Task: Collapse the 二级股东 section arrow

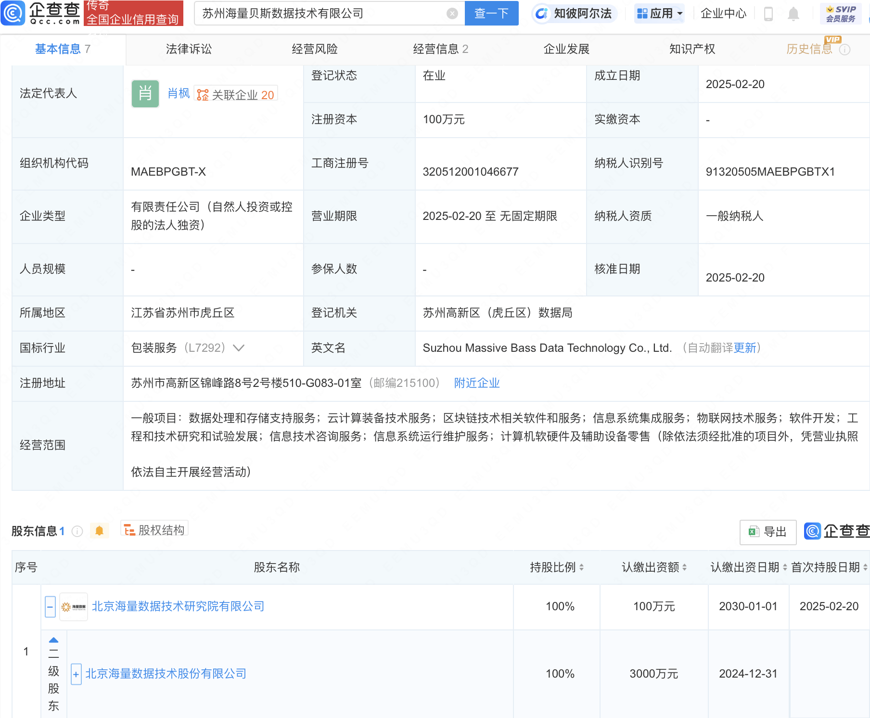Action: tap(54, 640)
